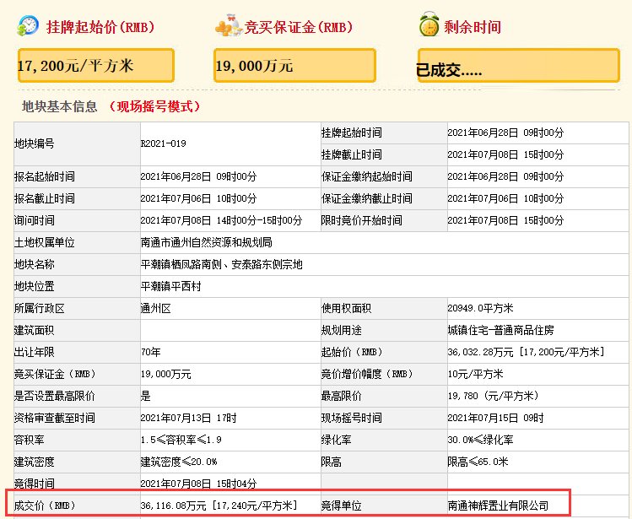Screen dimensions: 632x519
Task: Click the bid increment 10元/平方米
Action: pos(476,374)
